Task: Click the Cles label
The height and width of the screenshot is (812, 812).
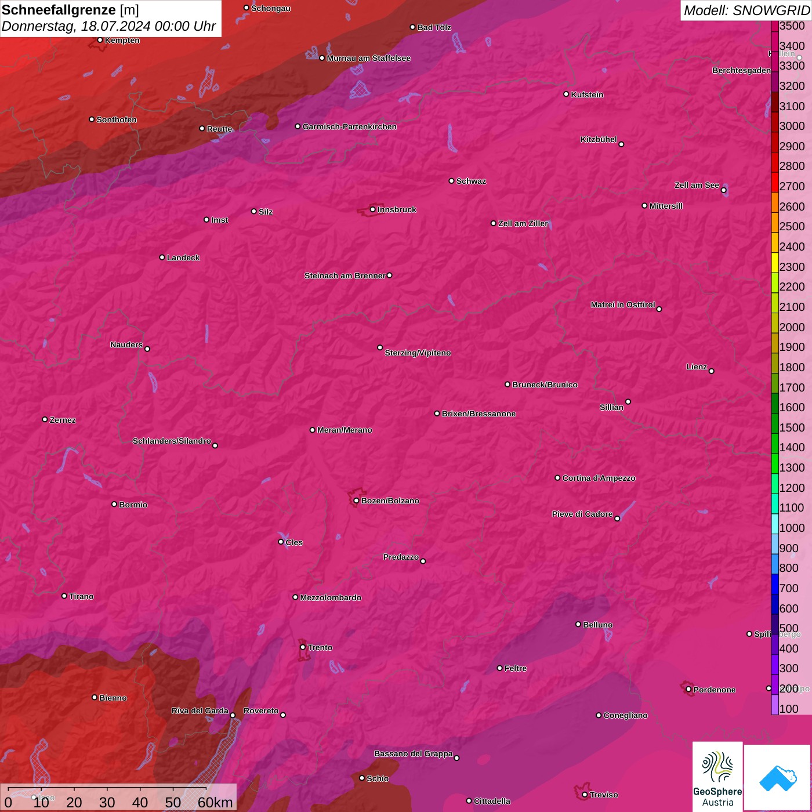Action: coord(294,542)
